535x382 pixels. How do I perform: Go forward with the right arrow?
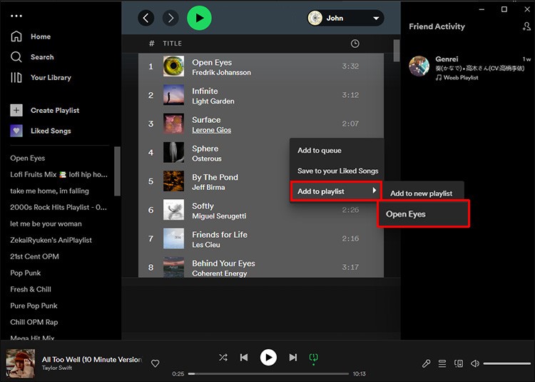tap(170, 18)
